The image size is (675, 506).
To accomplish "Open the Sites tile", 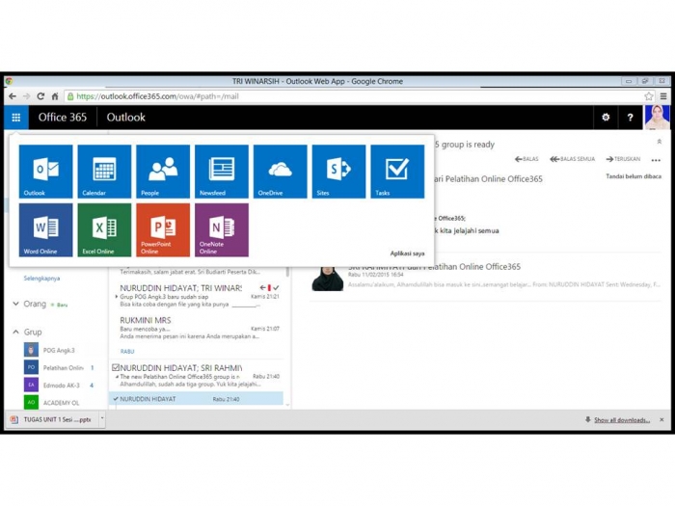I will [338, 172].
